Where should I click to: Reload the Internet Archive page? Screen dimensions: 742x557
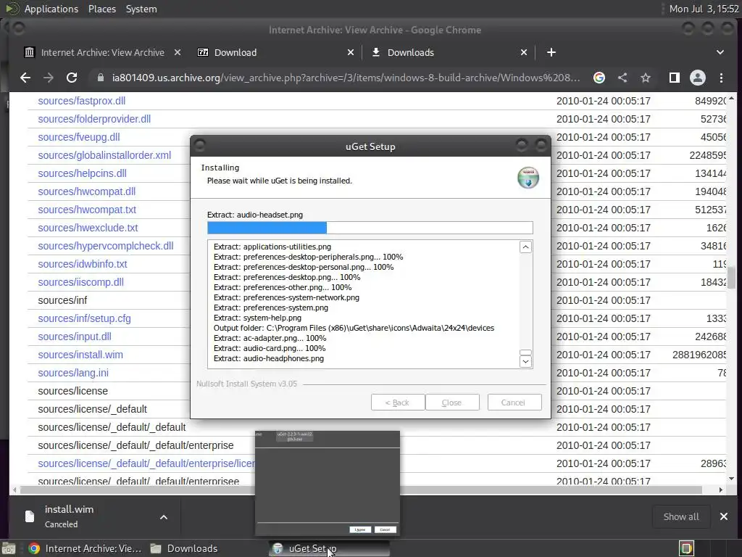tap(72, 78)
